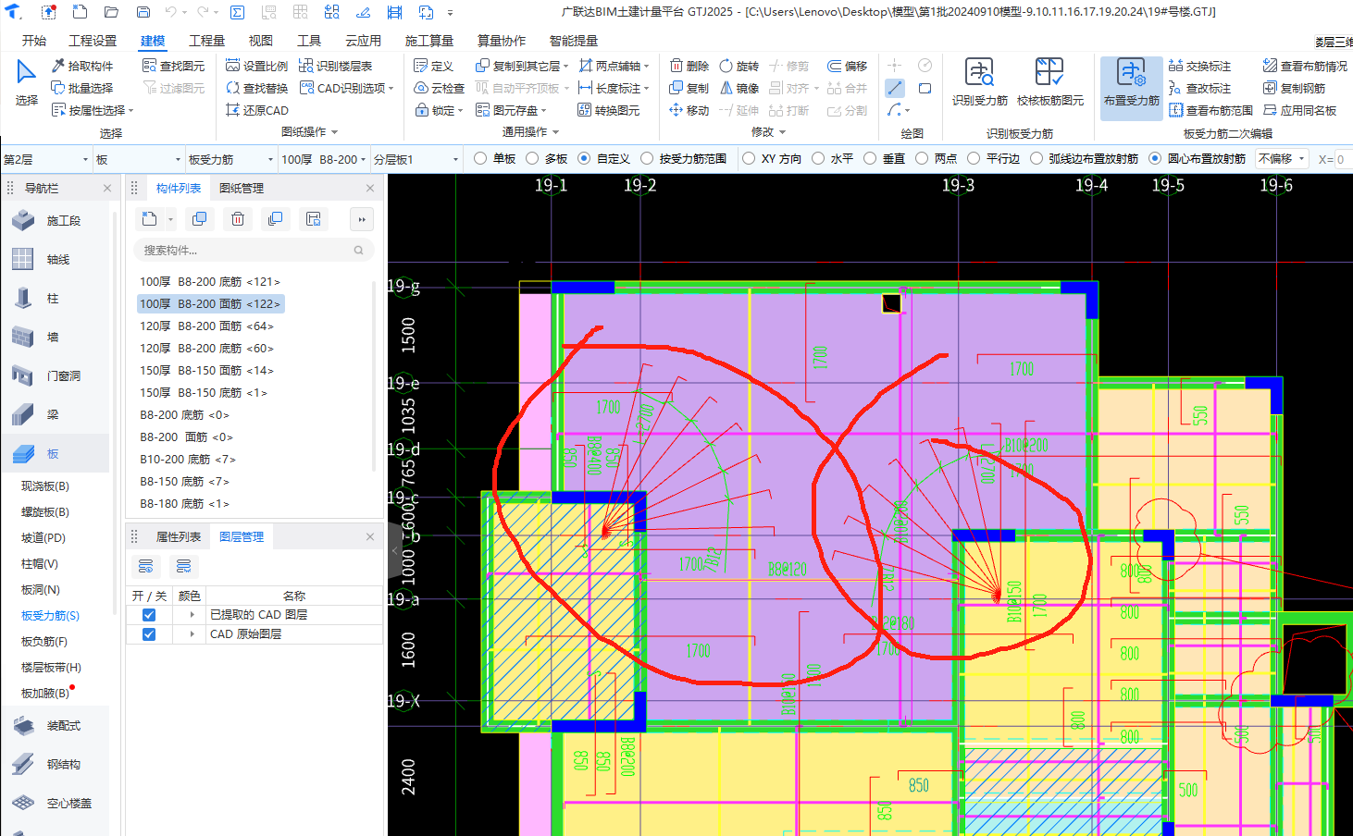Viewport: 1353px width, 836px height.
Task: Click 移动 move tool
Action: click(689, 110)
